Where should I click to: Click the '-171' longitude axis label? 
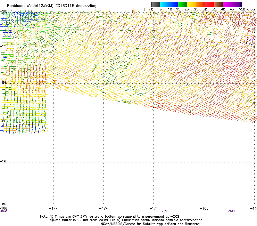(x=154, y=208)
